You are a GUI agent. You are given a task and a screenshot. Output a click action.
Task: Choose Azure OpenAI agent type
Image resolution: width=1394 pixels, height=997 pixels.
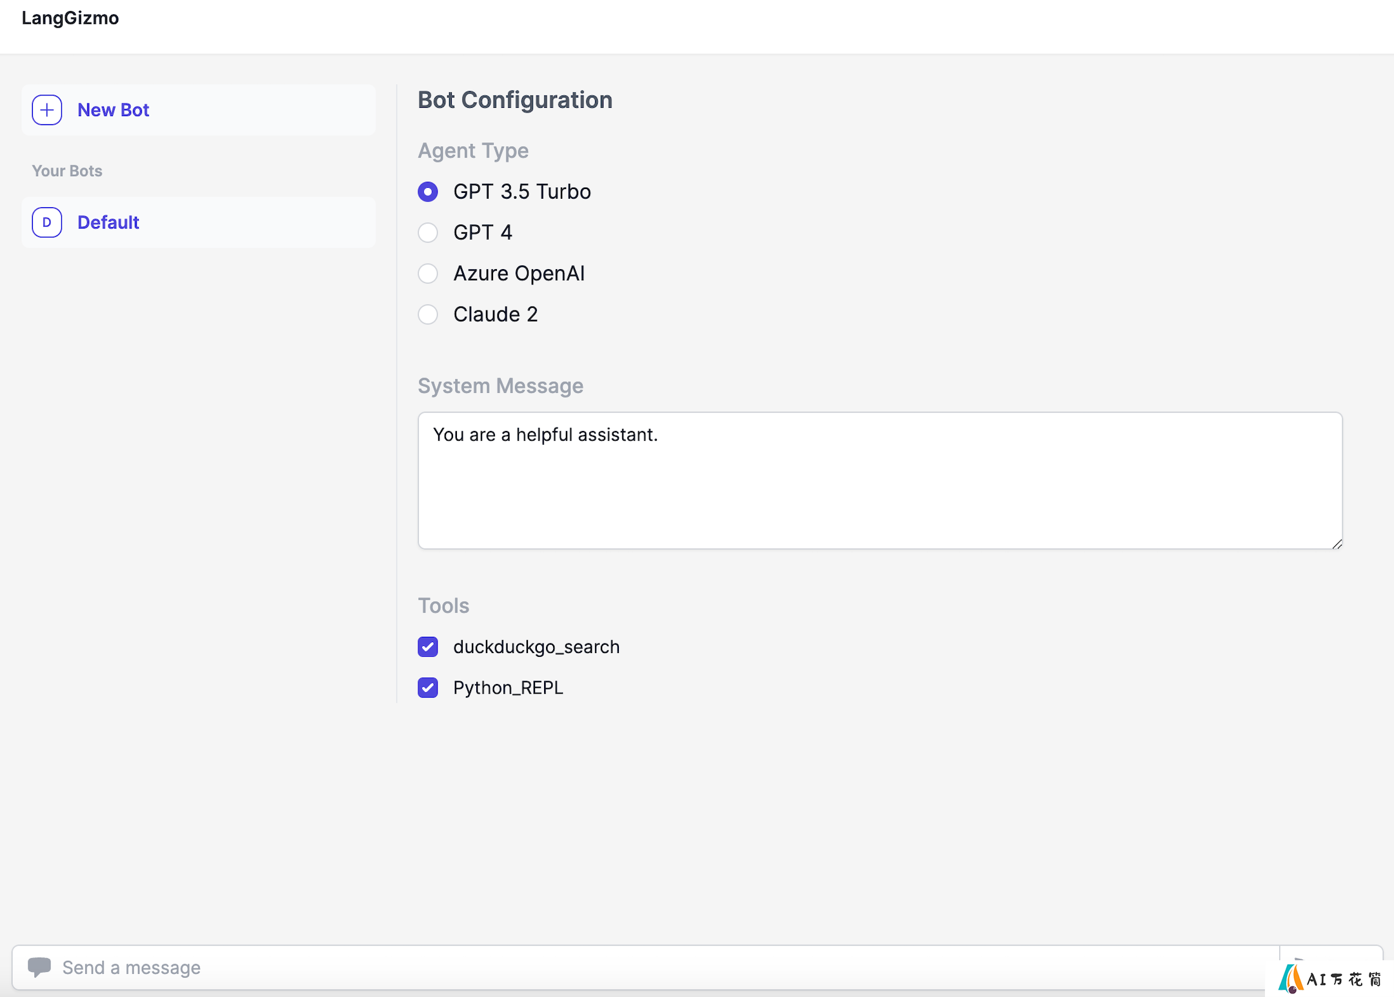pos(428,274)
